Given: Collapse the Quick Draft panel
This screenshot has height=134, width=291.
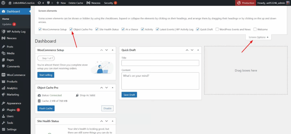Looking at the screenshot, I should coord(198,50).
